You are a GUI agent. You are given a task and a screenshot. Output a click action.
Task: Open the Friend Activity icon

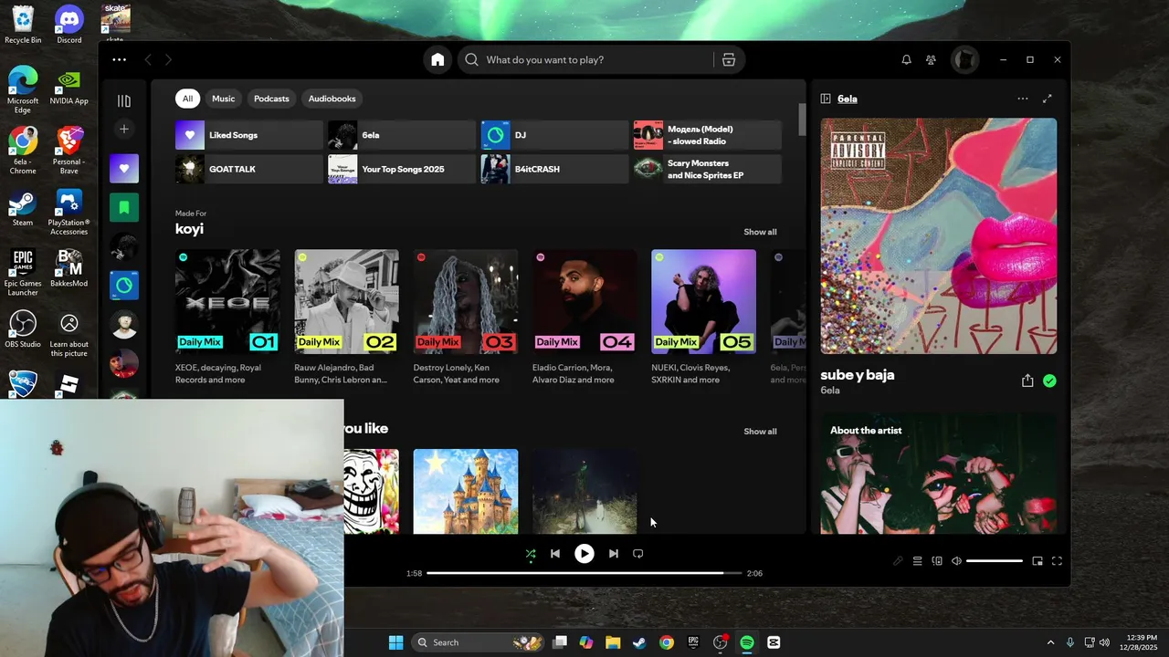click(x=931, y=59)
